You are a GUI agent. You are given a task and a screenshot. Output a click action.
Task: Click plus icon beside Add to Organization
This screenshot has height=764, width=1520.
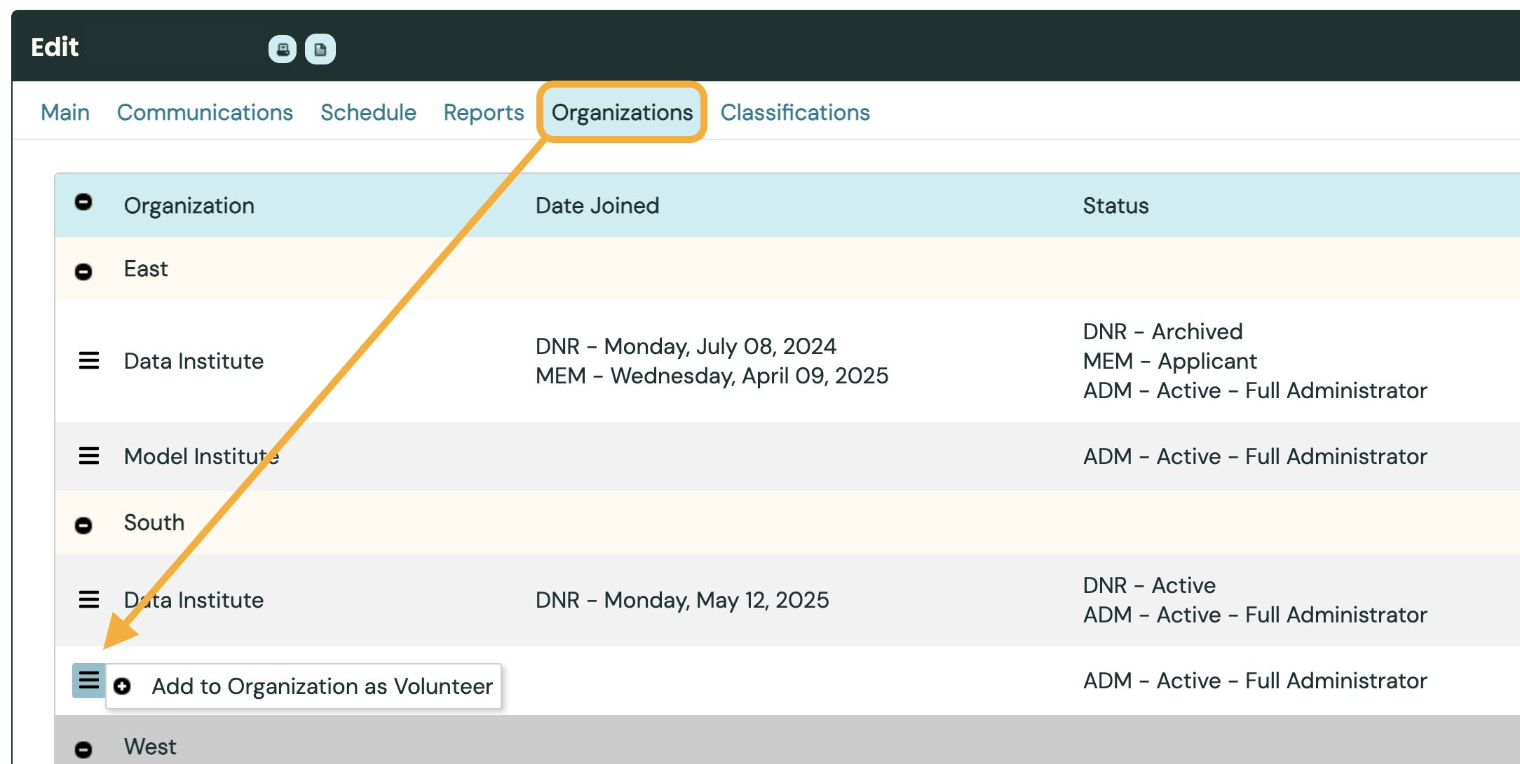(122, 686)
